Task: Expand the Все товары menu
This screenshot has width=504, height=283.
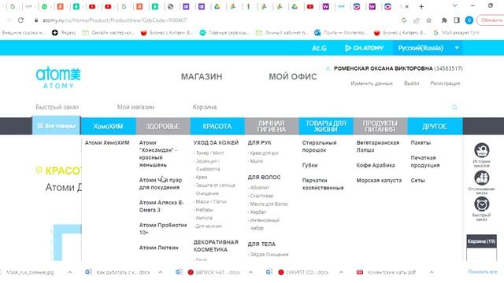Action: [56, 126]
